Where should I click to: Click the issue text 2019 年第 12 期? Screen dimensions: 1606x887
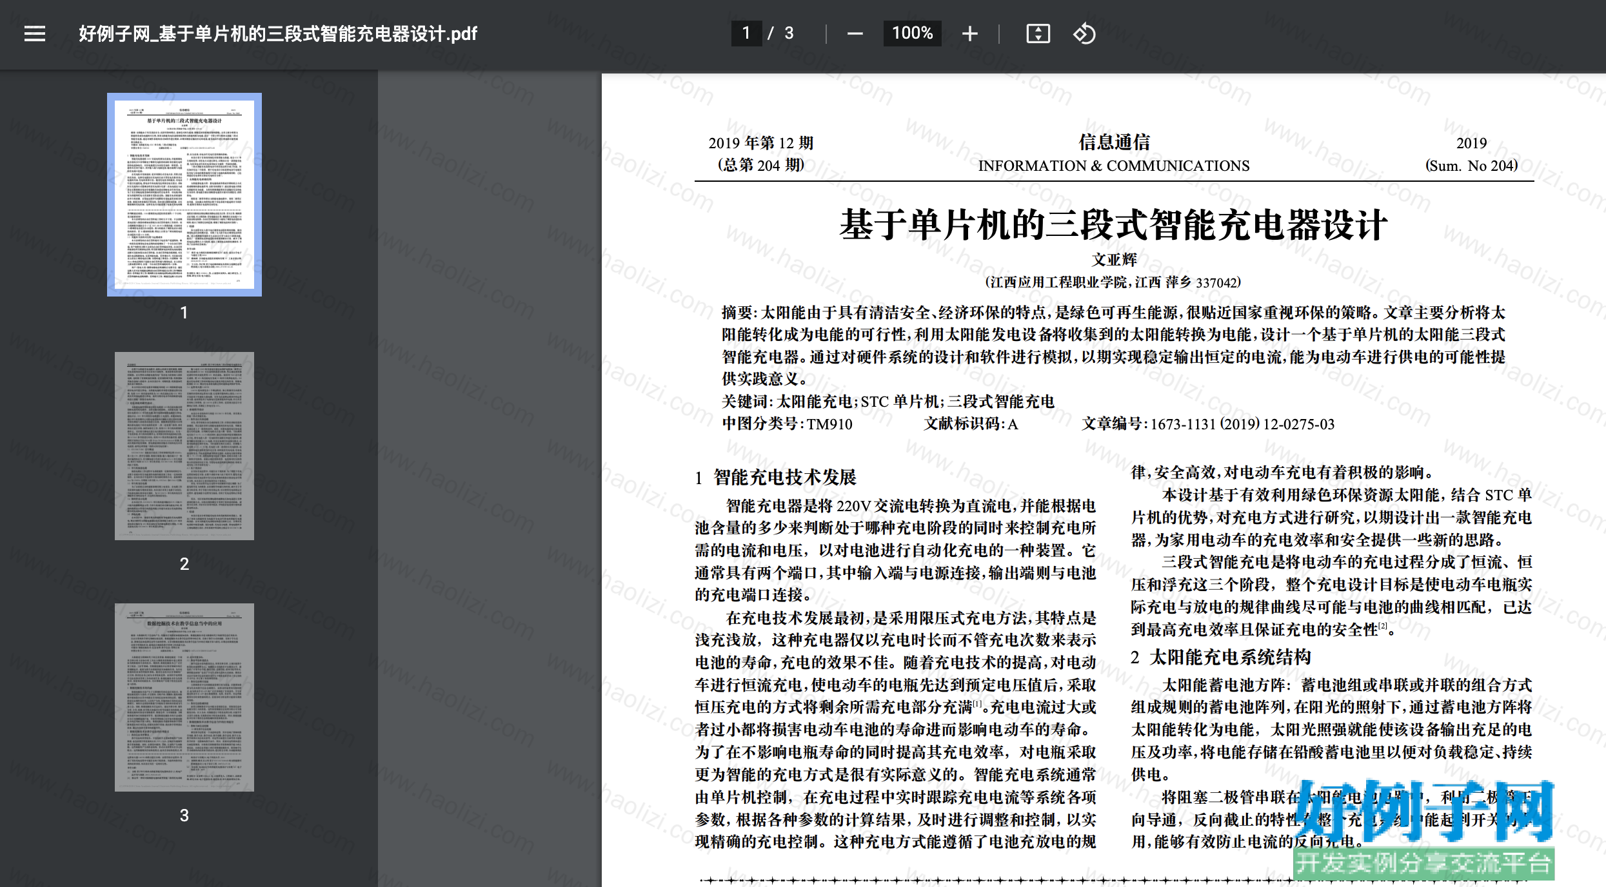tap(761, 143)
